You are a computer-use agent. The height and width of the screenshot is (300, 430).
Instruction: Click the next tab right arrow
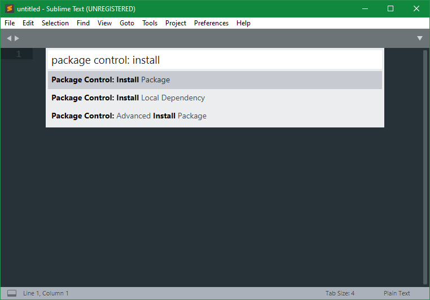(x=17, y=38)
